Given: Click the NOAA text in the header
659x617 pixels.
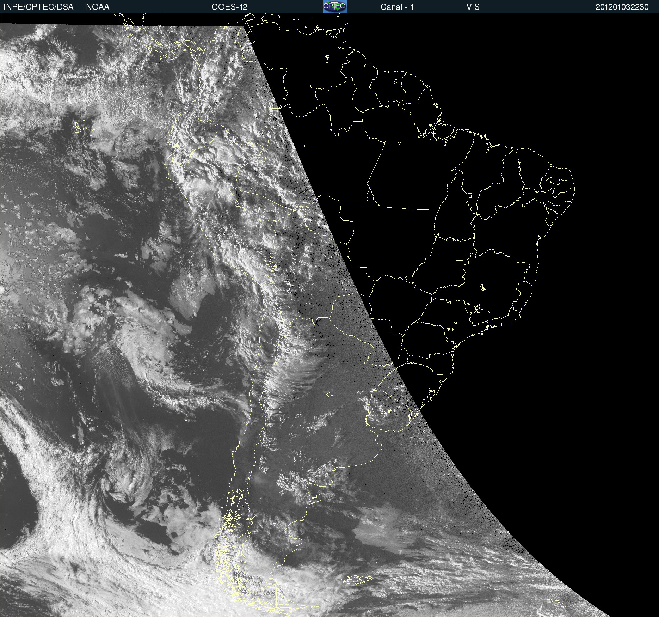Looking at the screenshot, I should (98, 7).
